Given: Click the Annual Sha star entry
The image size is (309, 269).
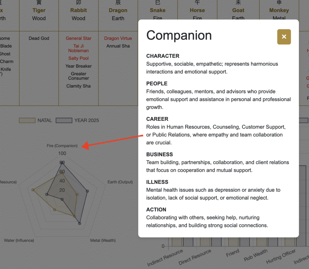Looking at the screenshot, I should [118, 46].
